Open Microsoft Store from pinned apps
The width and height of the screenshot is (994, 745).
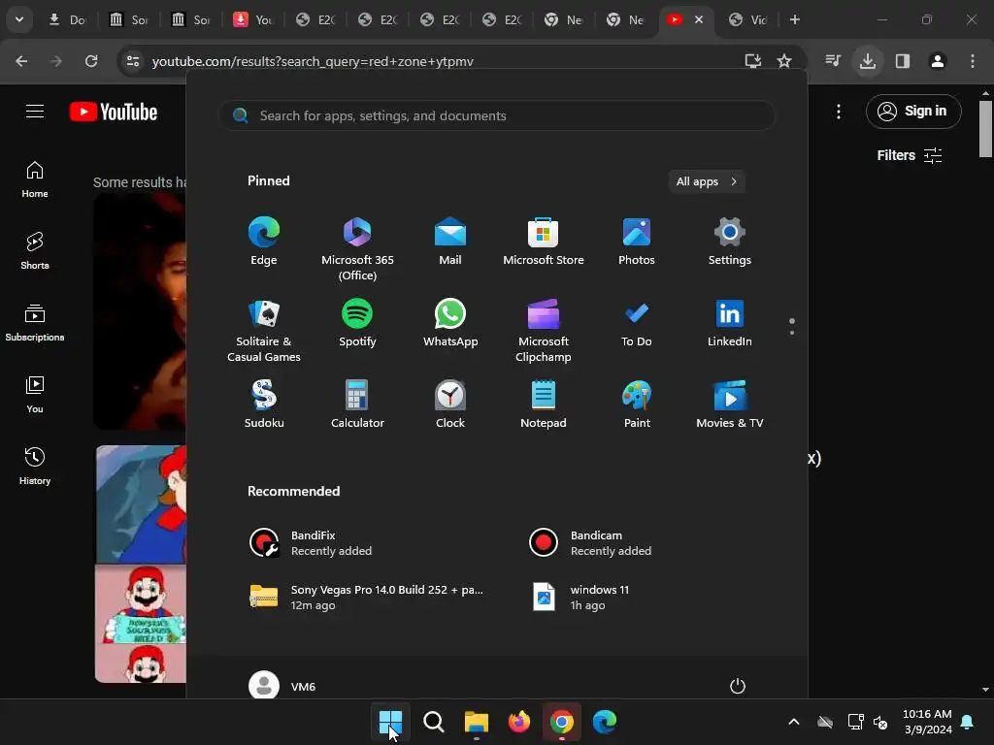click(x=544, y=242)
